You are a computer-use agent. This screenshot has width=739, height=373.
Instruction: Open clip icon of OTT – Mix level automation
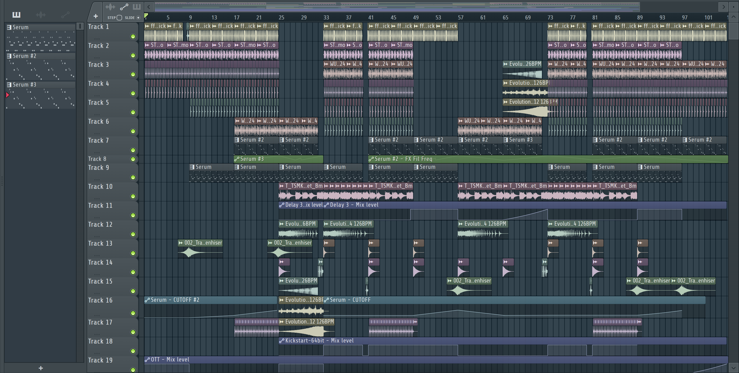pyautogui.click(x=147, y=359)
